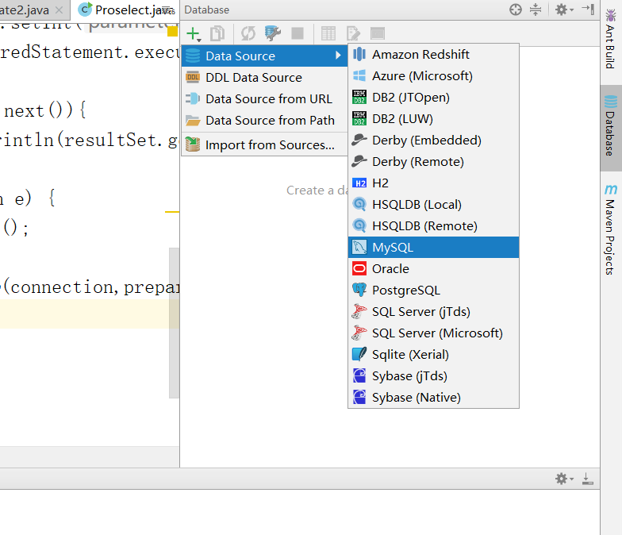The width and height of the screenshot is (622, 535).
Task: Click the Synchronize refresh icon
Action: tap(248, 33)
